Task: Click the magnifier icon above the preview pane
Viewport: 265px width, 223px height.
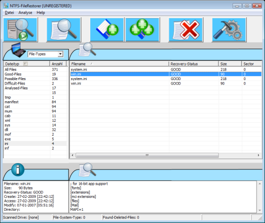Action: 87,169
